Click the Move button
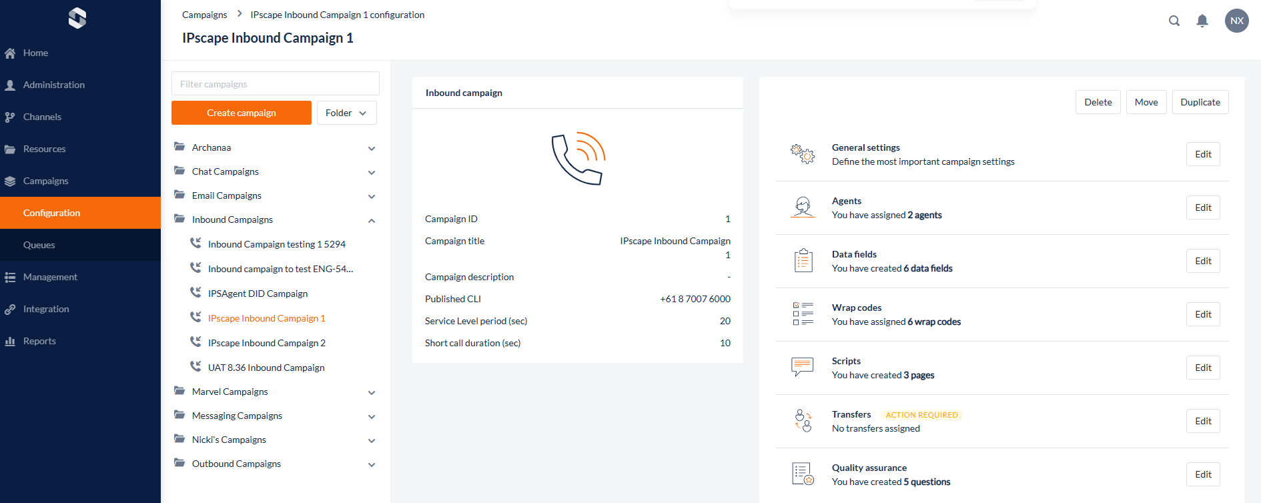Image resolution: width=1261 pixels, height=503 pixels. tap(1146, 102)
